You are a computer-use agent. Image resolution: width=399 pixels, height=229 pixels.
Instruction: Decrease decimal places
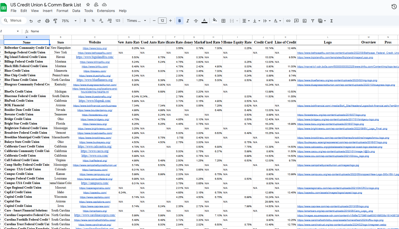pyautogui.click(x=101, y=21)
